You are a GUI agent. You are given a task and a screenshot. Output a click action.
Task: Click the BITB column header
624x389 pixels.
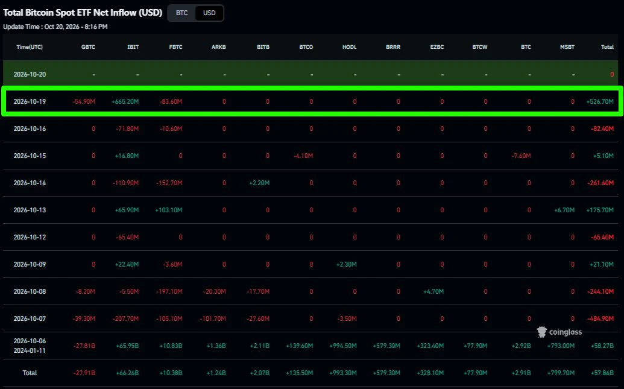263,47
